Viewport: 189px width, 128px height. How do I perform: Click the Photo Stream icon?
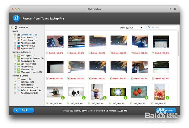click(19, 37)
